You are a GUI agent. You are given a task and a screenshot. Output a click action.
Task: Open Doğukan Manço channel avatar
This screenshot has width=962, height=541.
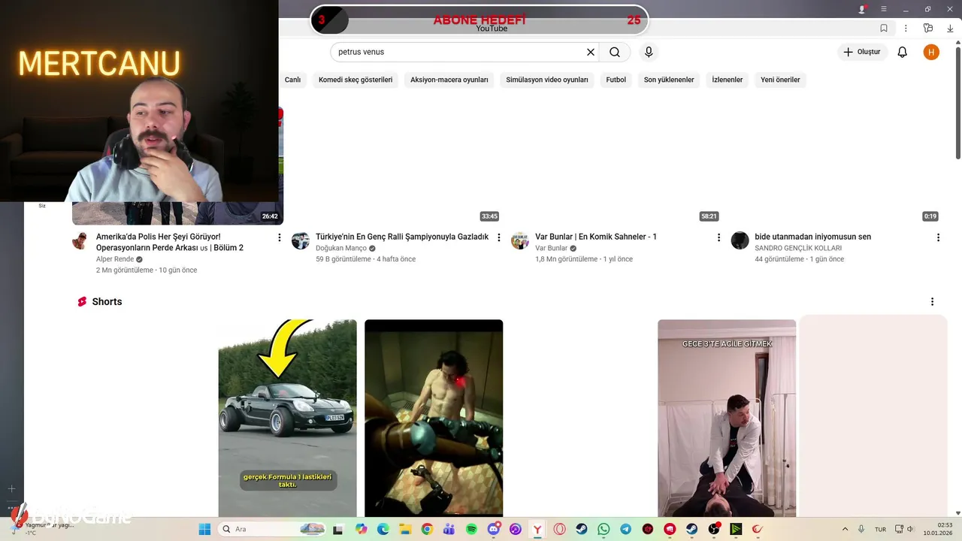[x=301, y=240]
